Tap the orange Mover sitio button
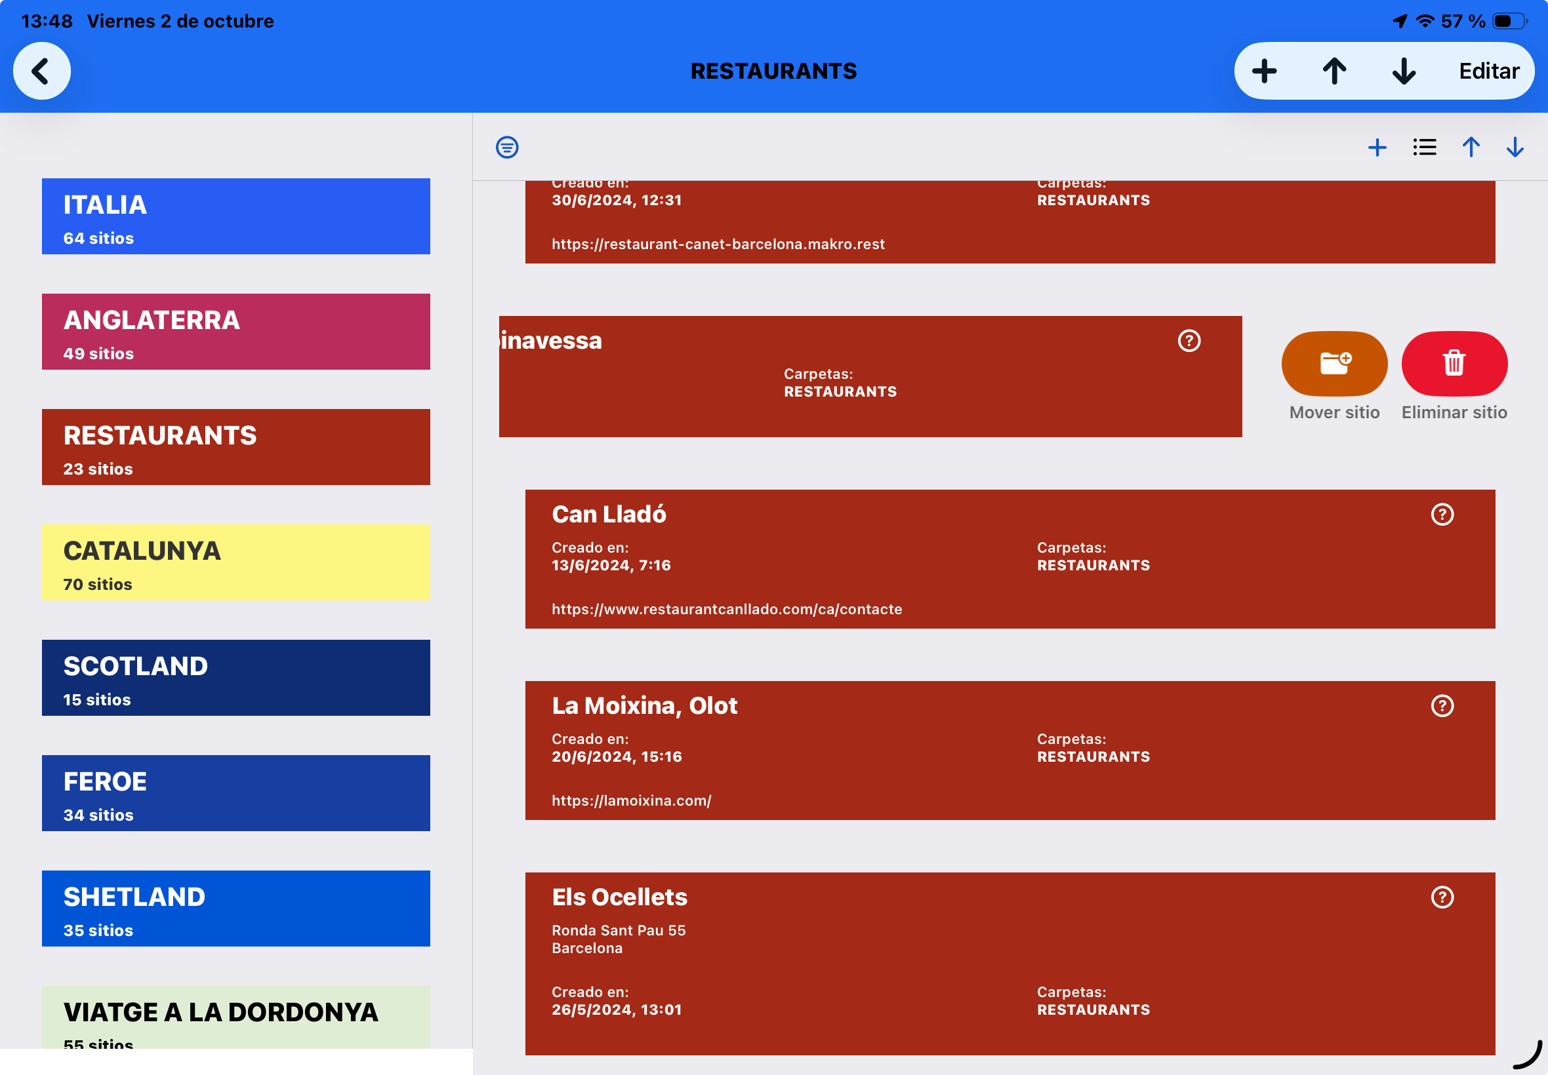Screen dimensions: 1548x1075 click(x=1334, y=363)
